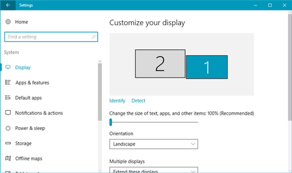292x173 pixels.
Task: Click the Display monitor icon
Action: coord(8,67)
